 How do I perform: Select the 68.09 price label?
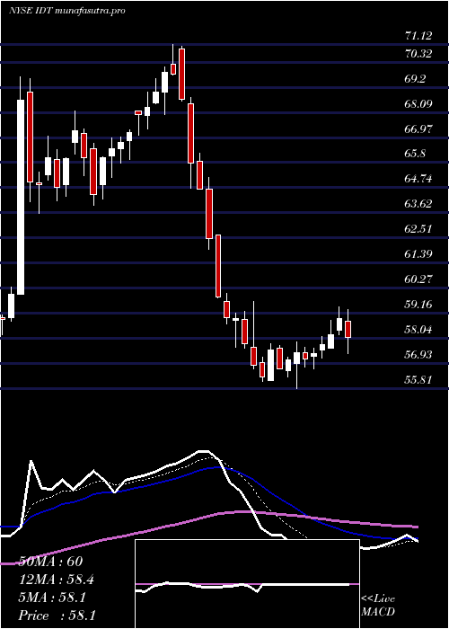click(x=418, y=104)
